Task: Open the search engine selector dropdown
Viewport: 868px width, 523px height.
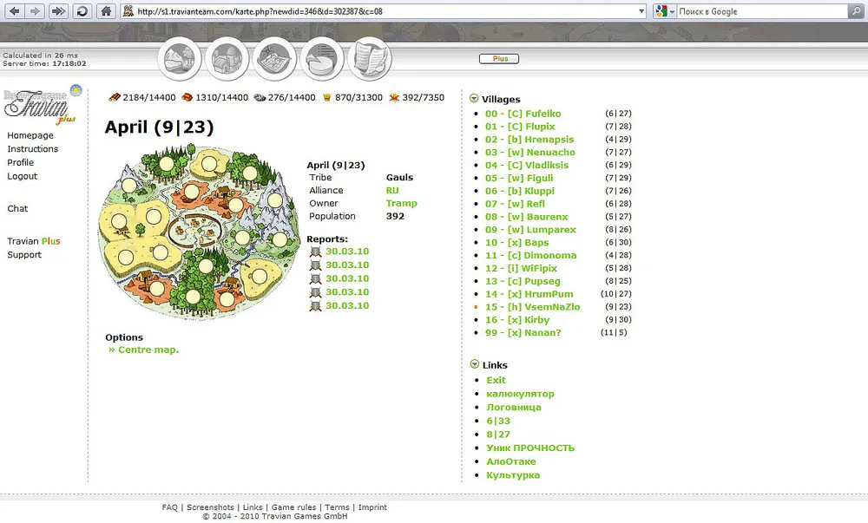Action: (x=664, y=11)
